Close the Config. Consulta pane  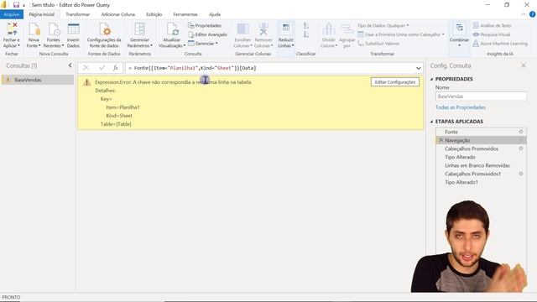point(524,65)
